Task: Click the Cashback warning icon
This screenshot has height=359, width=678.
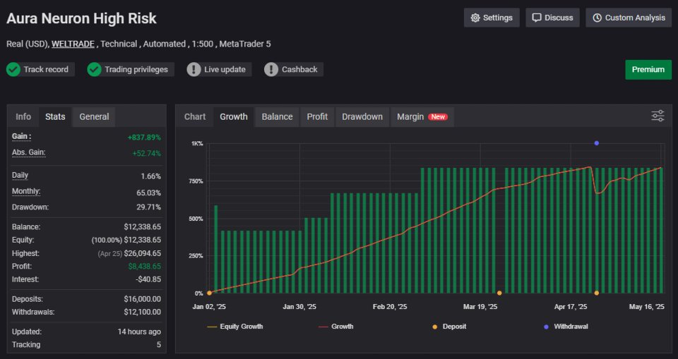Action: [271, 69]
